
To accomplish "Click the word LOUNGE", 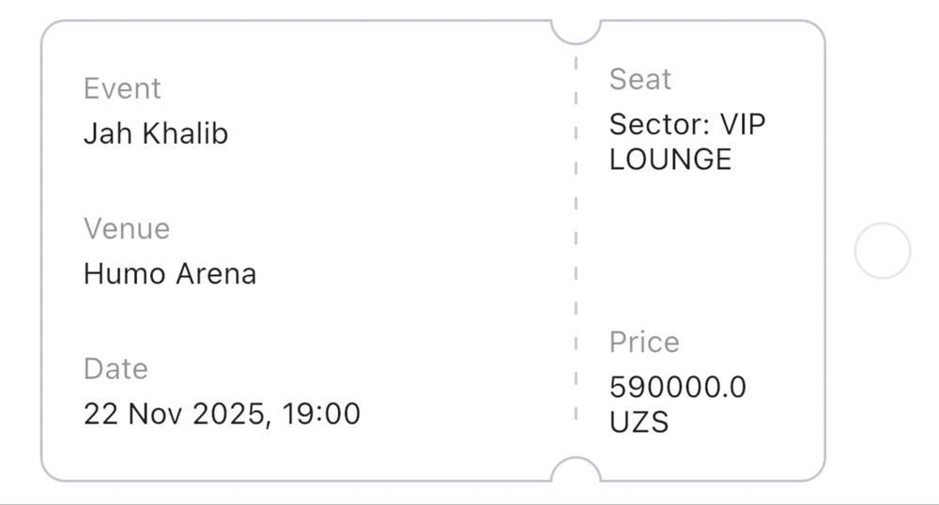I will (x=670, y=160).
